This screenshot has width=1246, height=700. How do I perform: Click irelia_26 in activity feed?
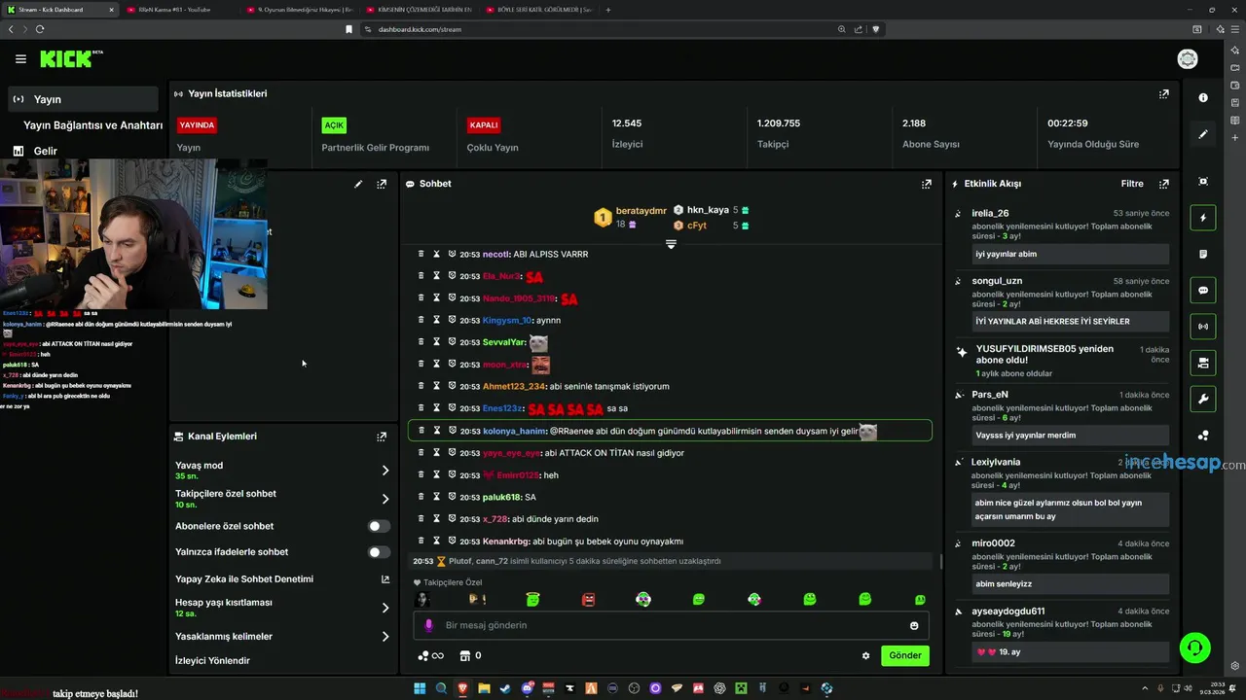coord(990,213)
